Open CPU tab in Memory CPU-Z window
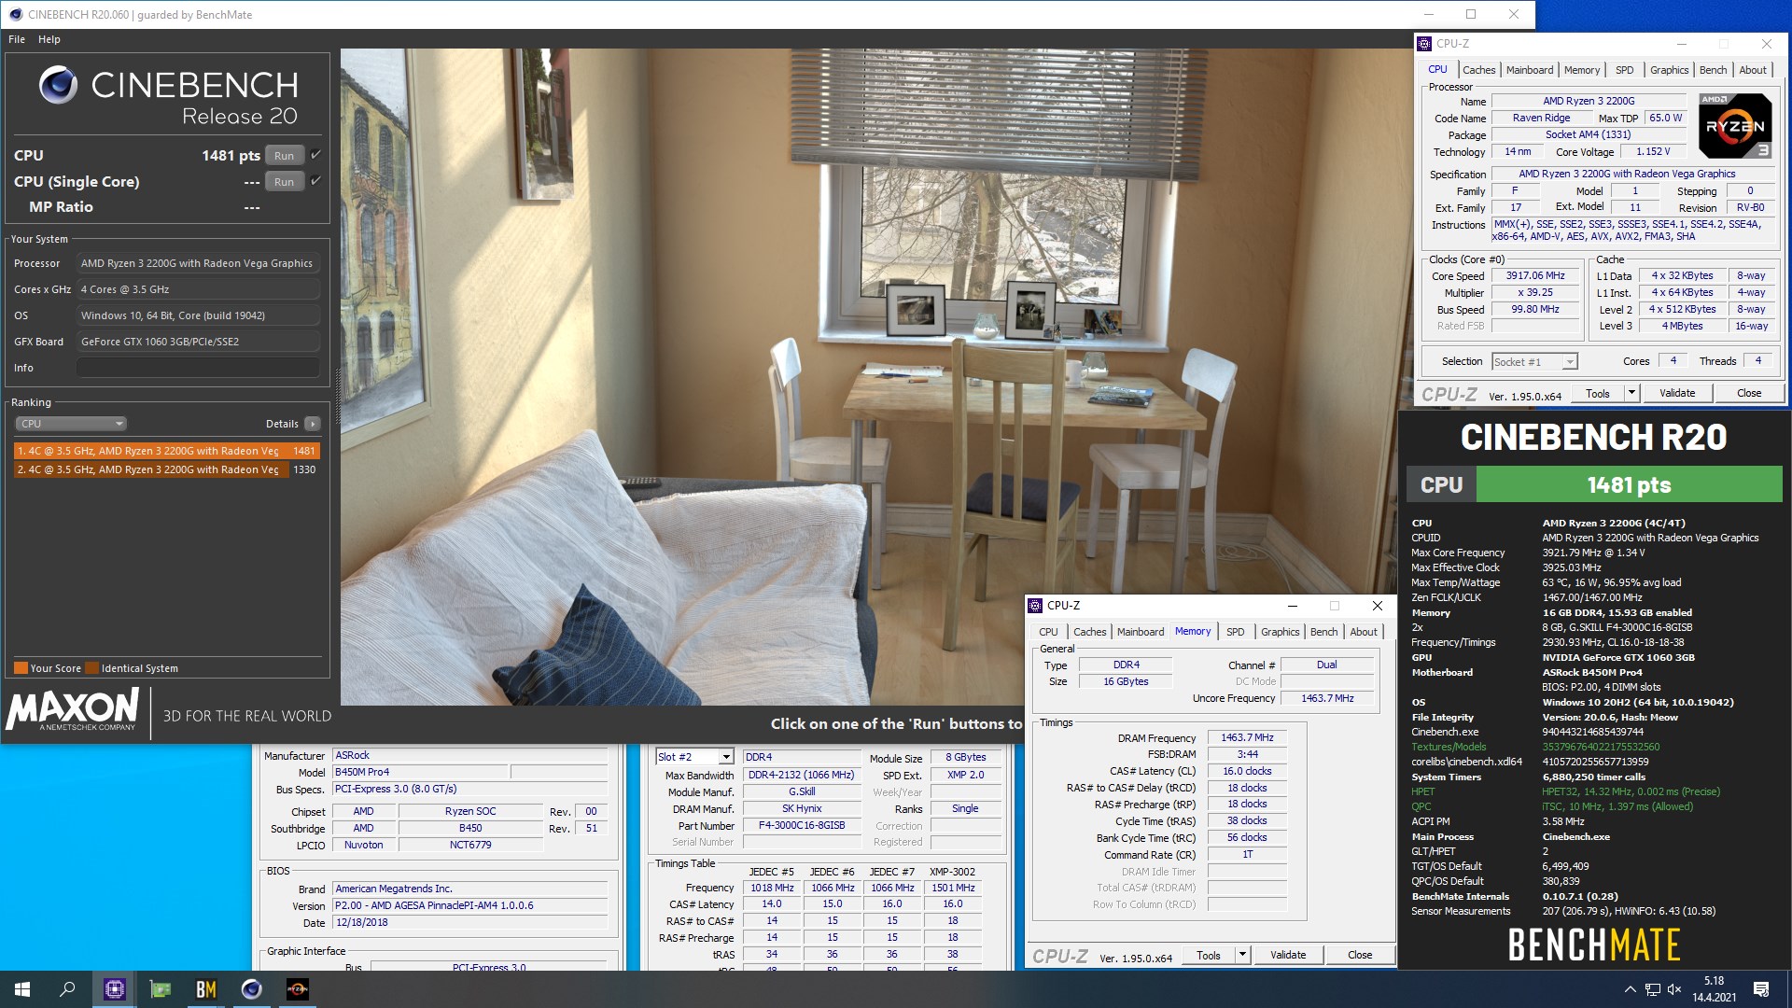 tap(1048, 632)
